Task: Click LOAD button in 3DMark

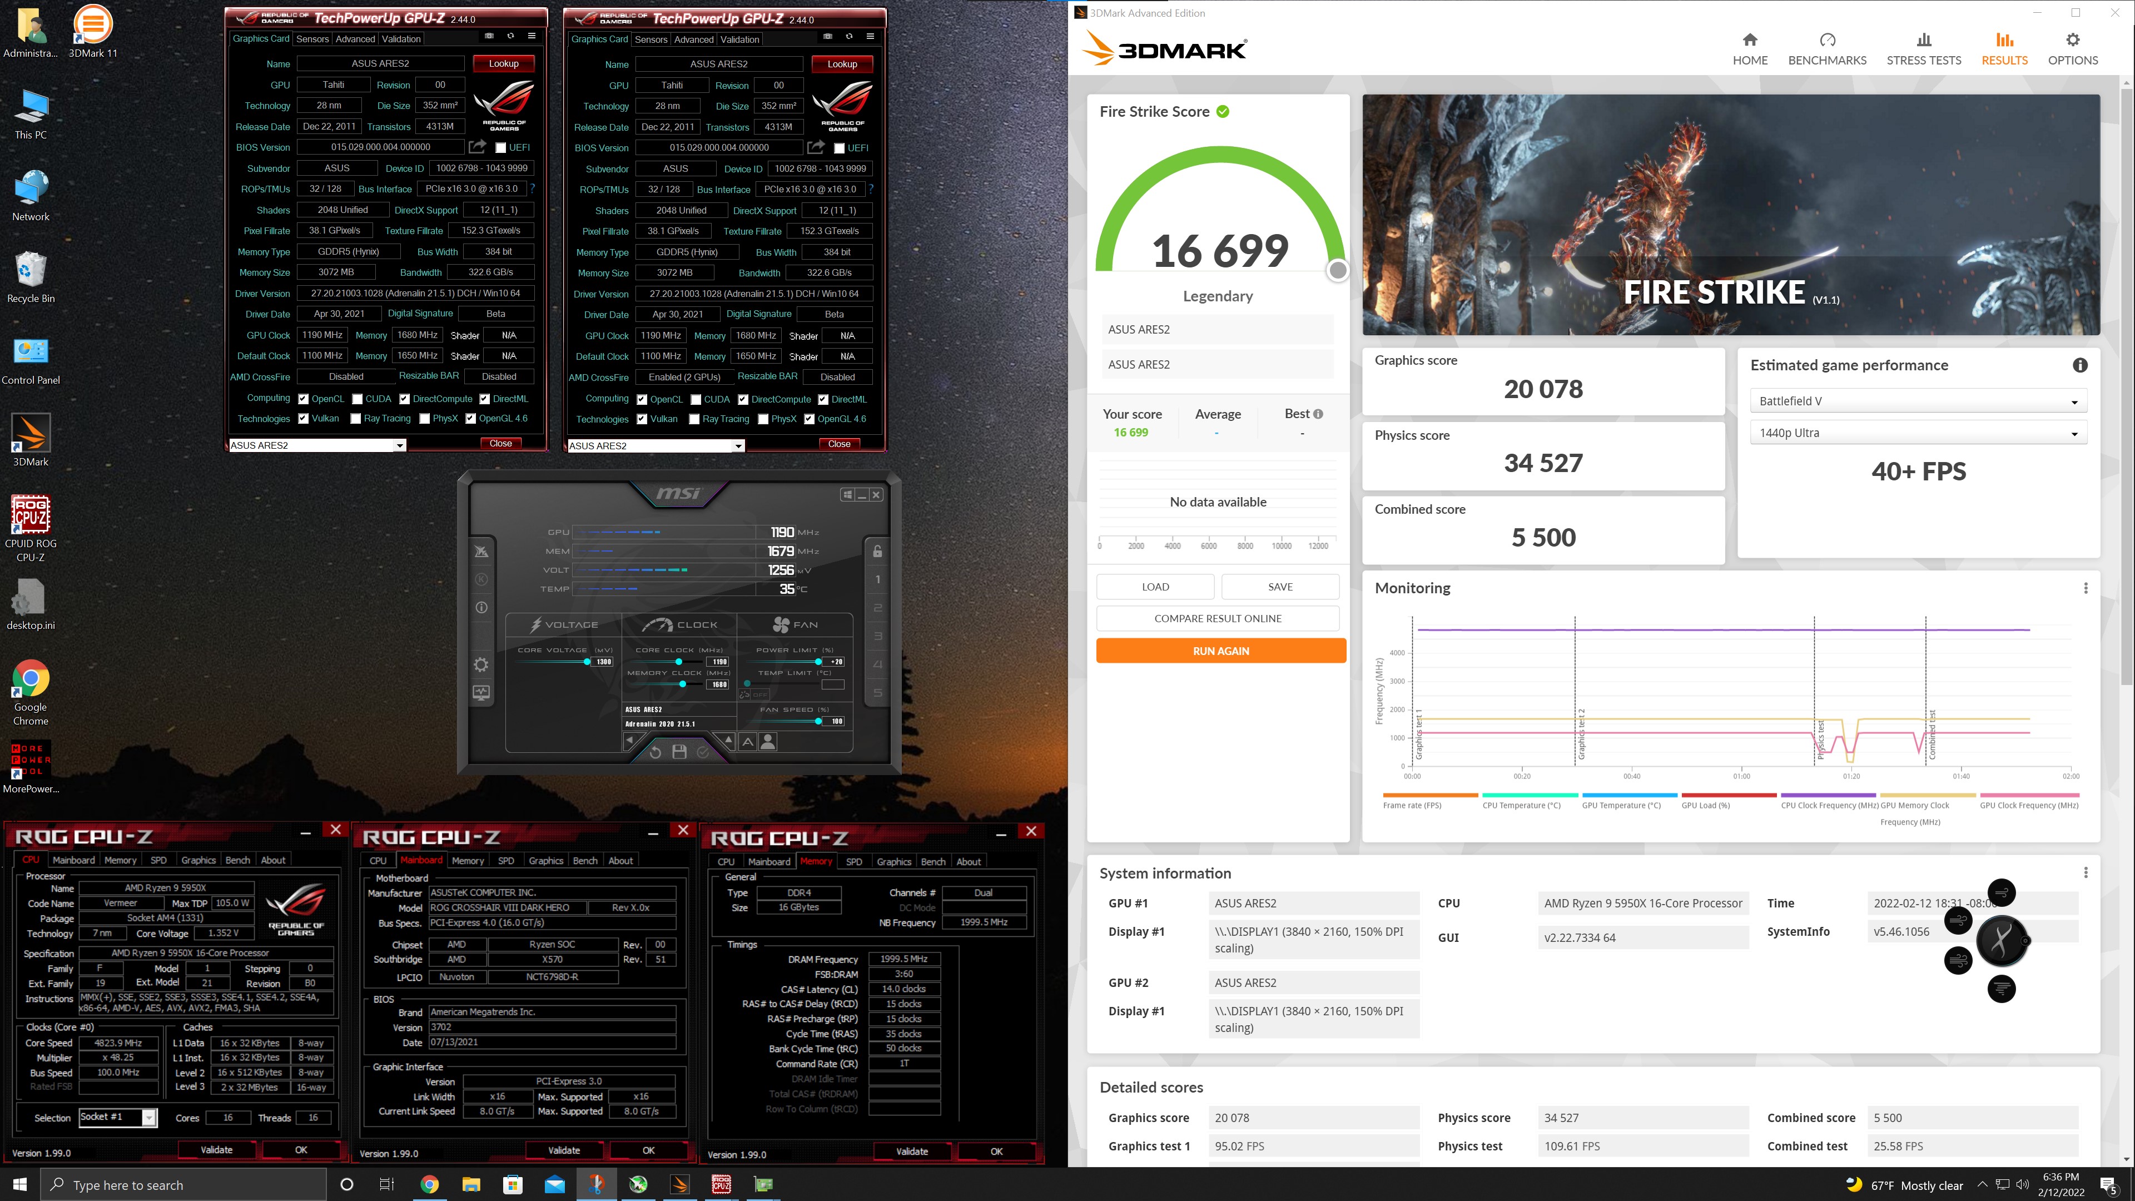Action: pos(1155,587)
